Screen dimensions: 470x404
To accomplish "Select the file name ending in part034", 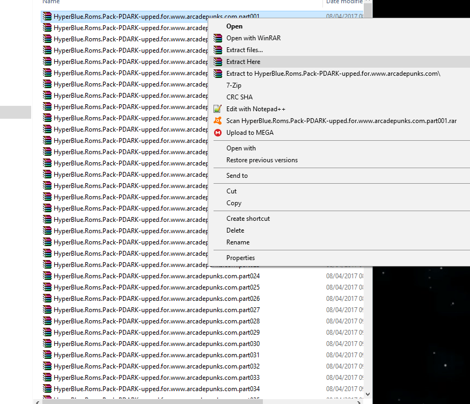I will 157,389.
